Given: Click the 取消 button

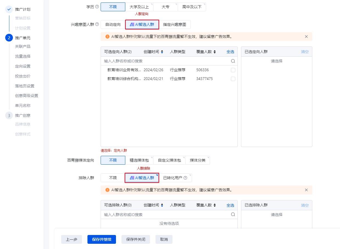Looking at the screenshot, I should (x=164, y=239).
